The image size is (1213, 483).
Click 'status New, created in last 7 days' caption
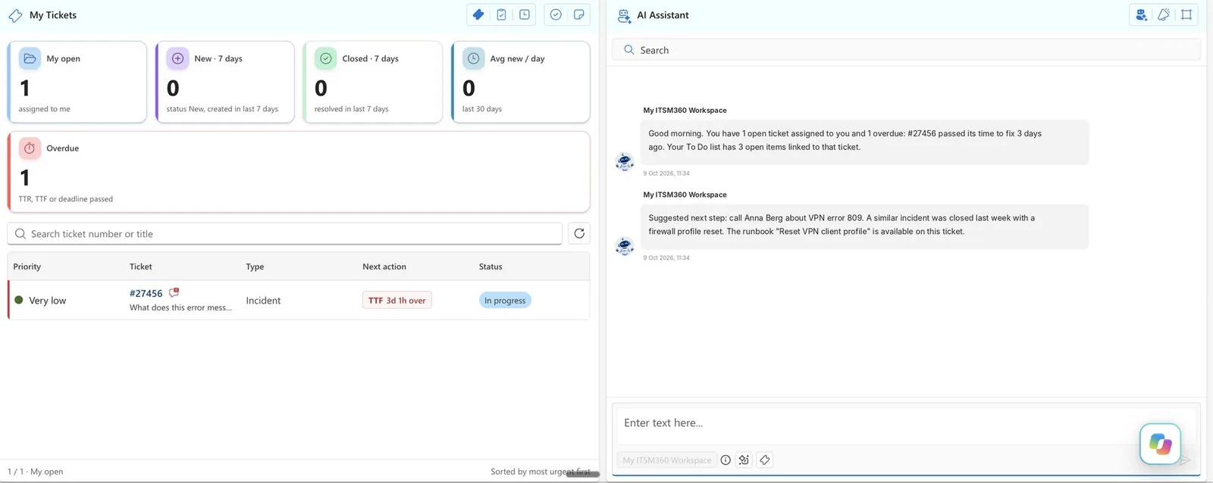222,109
